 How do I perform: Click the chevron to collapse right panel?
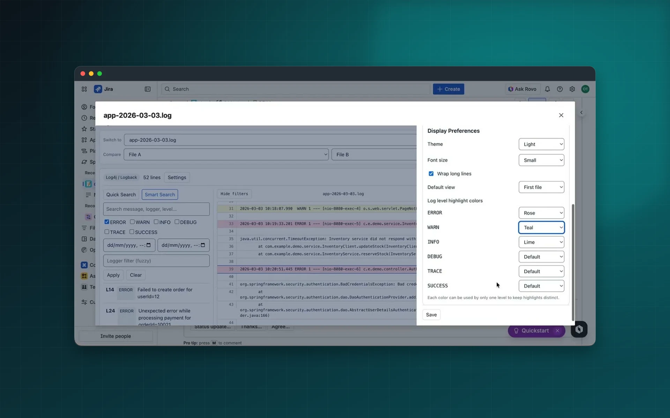[x=581, y=113]
